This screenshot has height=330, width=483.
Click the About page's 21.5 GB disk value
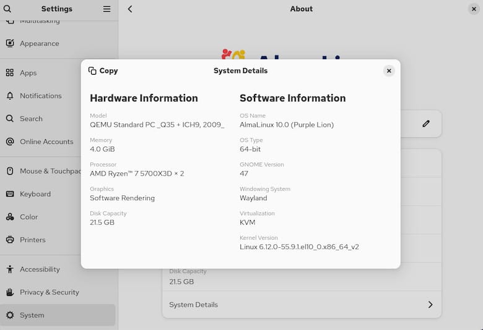pos(181,281)
